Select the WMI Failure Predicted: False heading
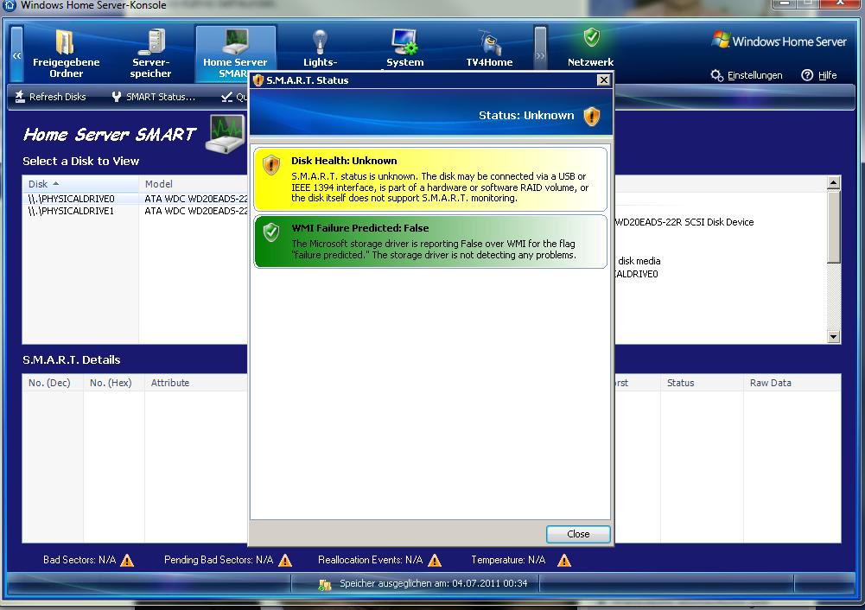The width and height of the screenshot is (865, 610). [360, 228]
